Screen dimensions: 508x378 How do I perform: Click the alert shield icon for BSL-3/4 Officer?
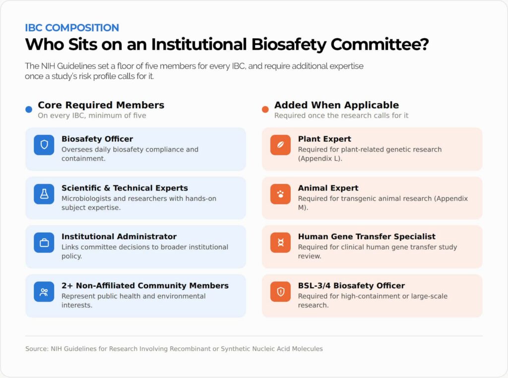coord(281,292)
